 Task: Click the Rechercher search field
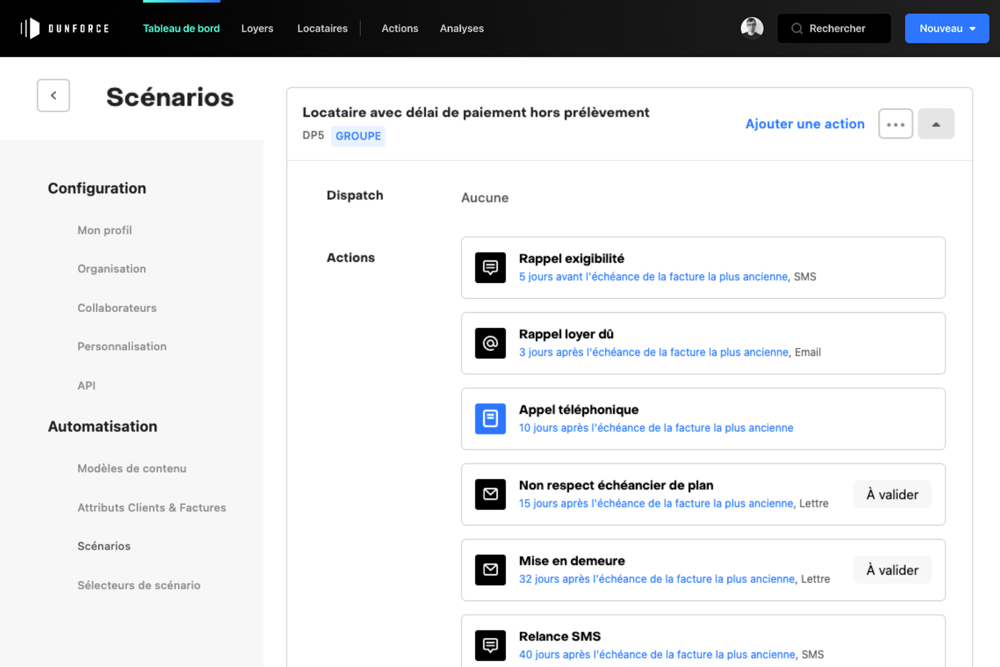(x=834, y=28)
